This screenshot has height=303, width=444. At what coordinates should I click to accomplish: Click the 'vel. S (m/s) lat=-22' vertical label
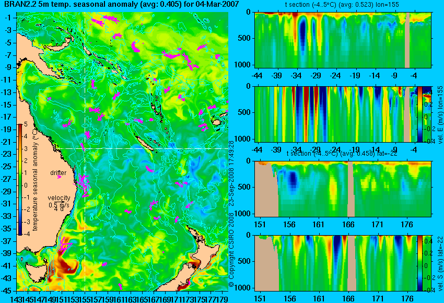tap(440, 263)
